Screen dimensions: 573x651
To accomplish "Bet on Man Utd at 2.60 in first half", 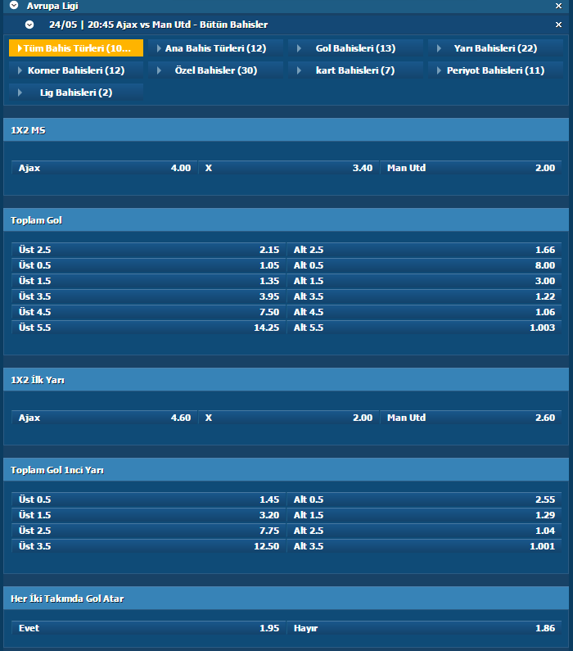I will point(471,418).
